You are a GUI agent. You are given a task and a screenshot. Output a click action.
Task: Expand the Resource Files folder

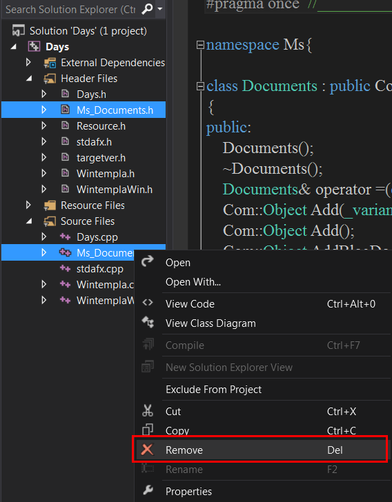(28, 205)
